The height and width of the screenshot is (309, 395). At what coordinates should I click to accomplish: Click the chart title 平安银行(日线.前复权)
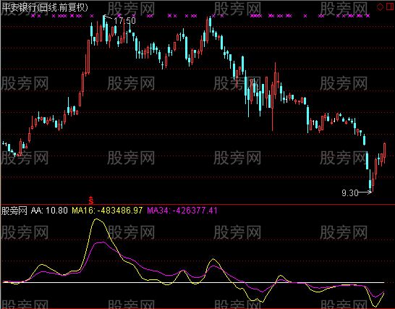[x=45, y=7]
